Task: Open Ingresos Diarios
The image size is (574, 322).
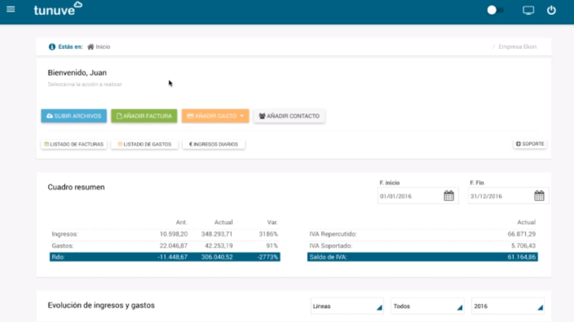Action: pos(214,144)
